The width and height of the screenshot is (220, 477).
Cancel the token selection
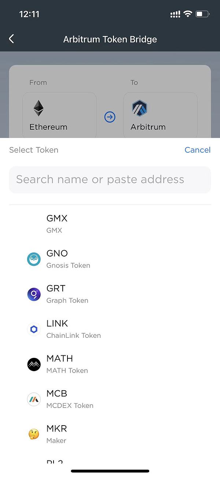click(x=197, y=150)
